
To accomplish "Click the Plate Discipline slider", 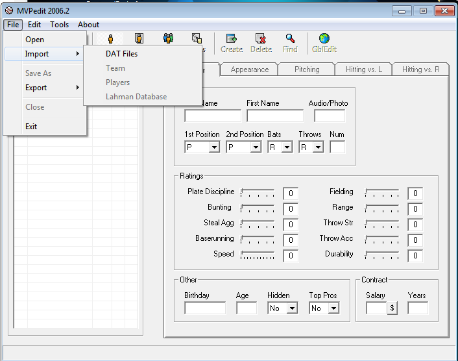I will [258, 193].
